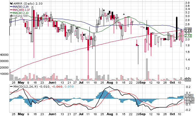Click May on the MACD panel date axis
Image resolution: width=196 pixels, height=116 pixels.
pyautogui.click(x=21, y=114)
